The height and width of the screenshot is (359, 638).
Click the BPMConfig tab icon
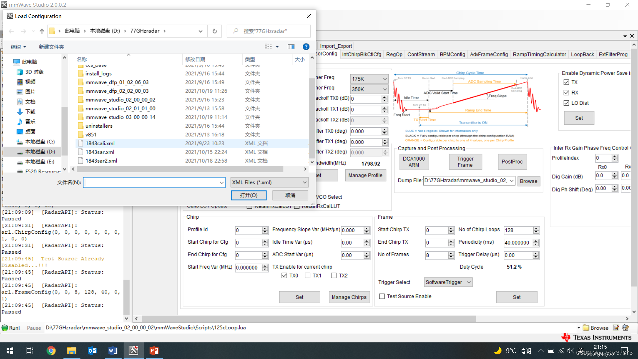click(451, 55)
